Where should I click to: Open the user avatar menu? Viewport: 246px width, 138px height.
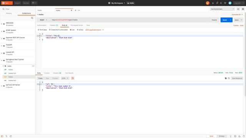click(x=230, y=3)
